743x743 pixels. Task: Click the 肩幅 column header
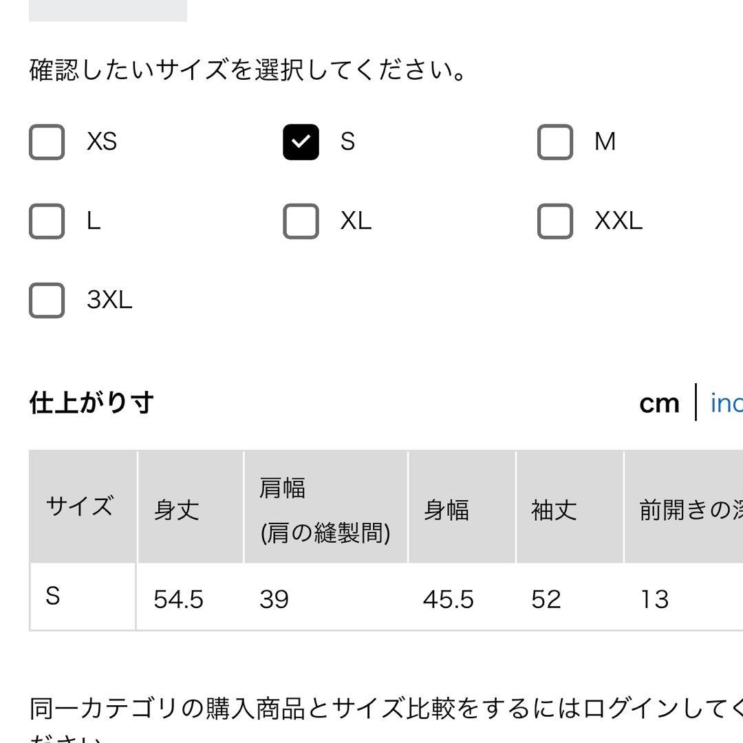click(x=325, y=506)
